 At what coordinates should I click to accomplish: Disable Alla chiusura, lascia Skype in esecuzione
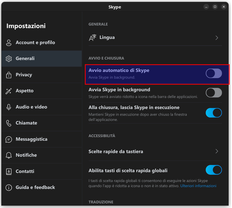(214, 113)
